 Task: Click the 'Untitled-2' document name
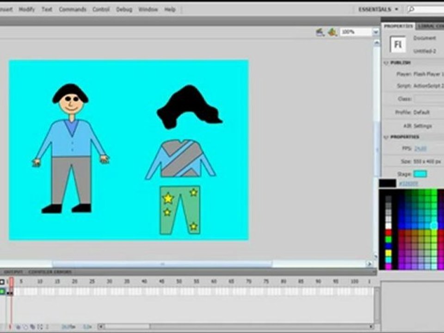(425, 51)
